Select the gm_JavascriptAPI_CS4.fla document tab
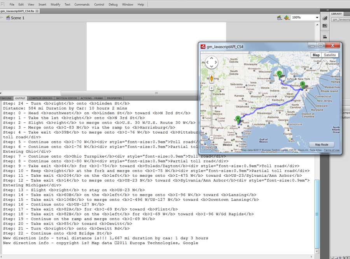Screen dimensions: 350x259 17,11
